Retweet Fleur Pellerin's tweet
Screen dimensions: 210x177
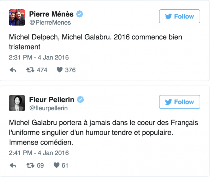click(x=30, y=165)
